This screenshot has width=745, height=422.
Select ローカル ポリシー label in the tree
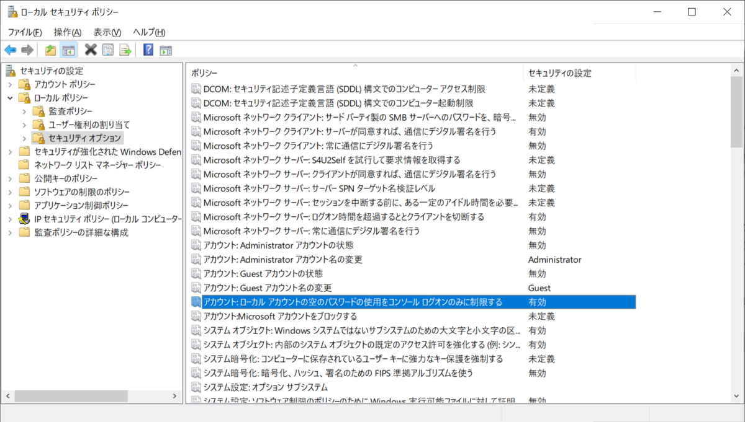point(61,98)
